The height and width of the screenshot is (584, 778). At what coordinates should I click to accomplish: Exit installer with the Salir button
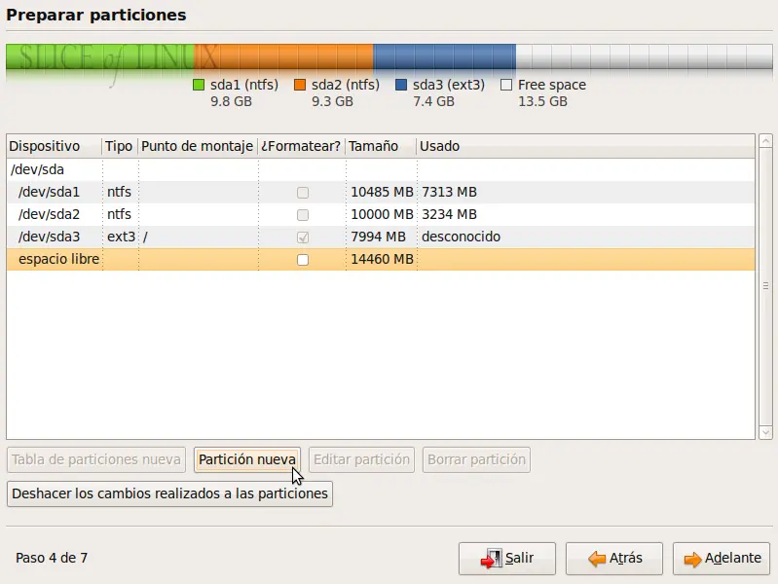pyautogui.click(x=507, y=558)
